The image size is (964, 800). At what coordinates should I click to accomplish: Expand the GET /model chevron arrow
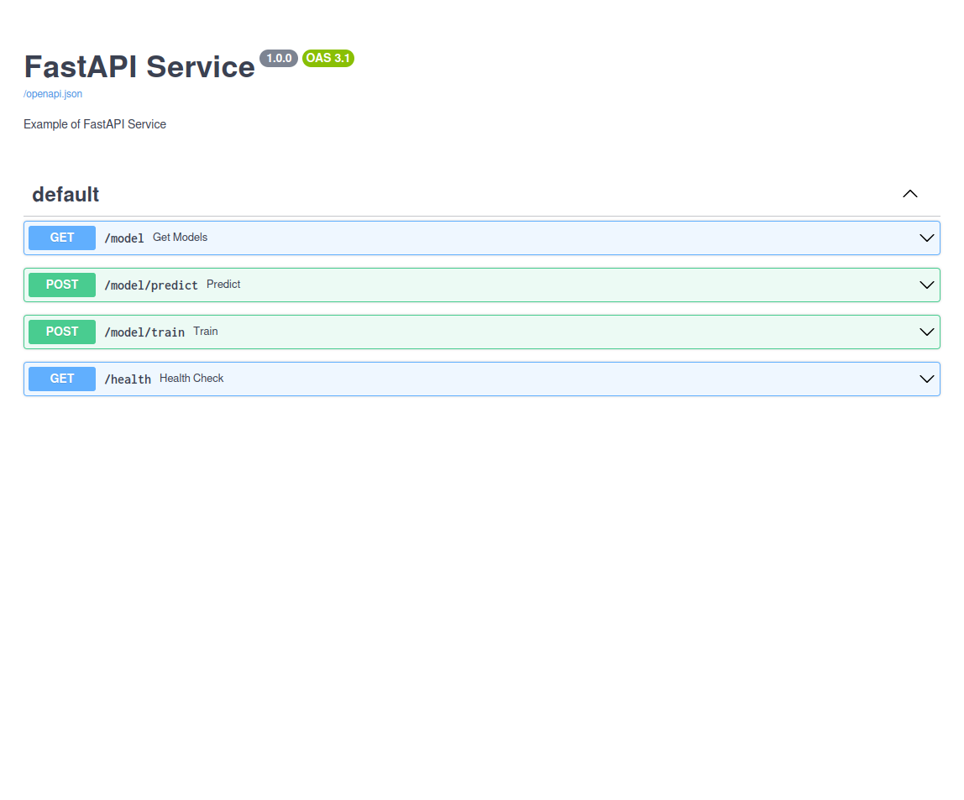[926, 238]
